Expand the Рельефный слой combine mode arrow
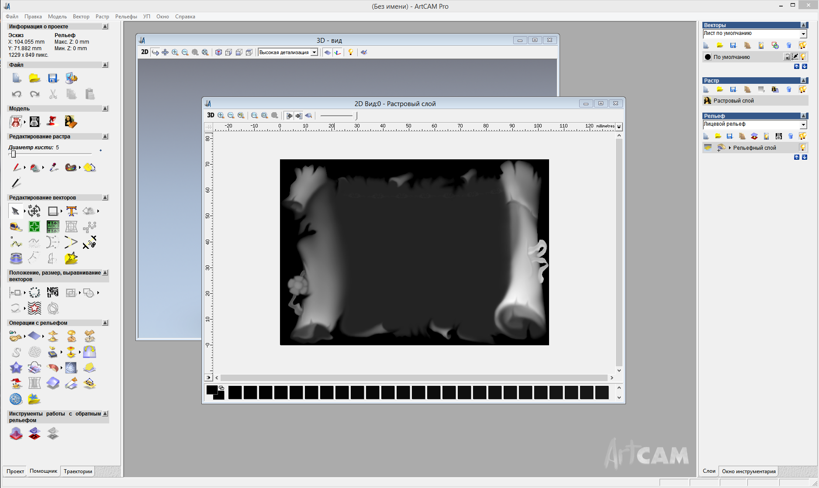 coord(730,148)
